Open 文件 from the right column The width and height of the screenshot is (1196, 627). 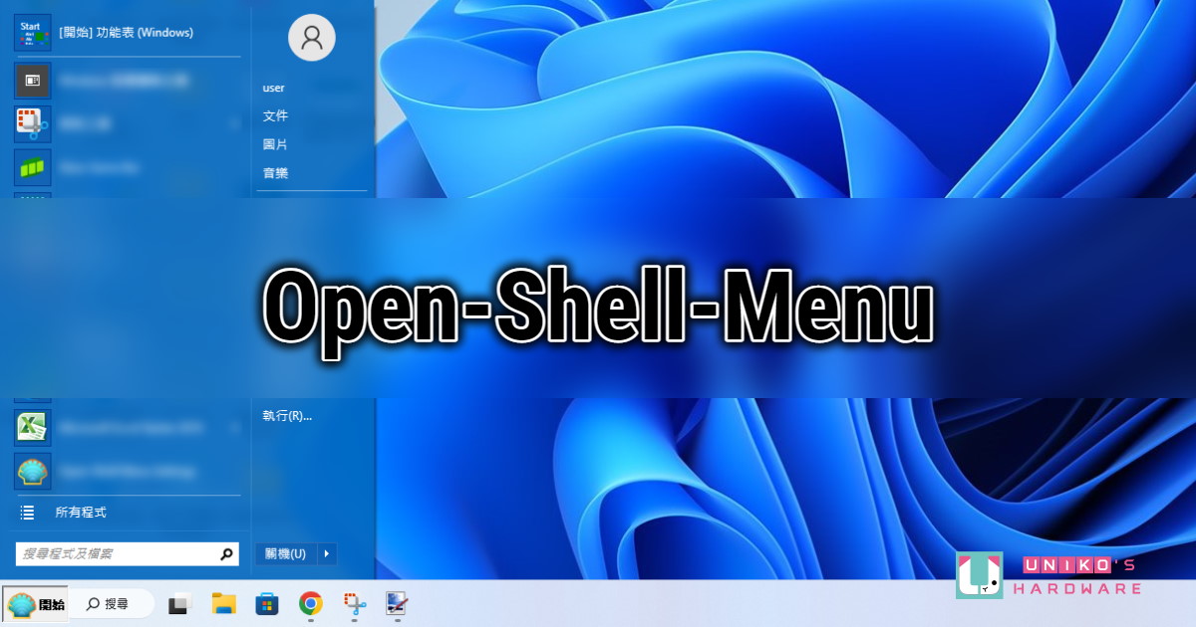pos(275,115)
